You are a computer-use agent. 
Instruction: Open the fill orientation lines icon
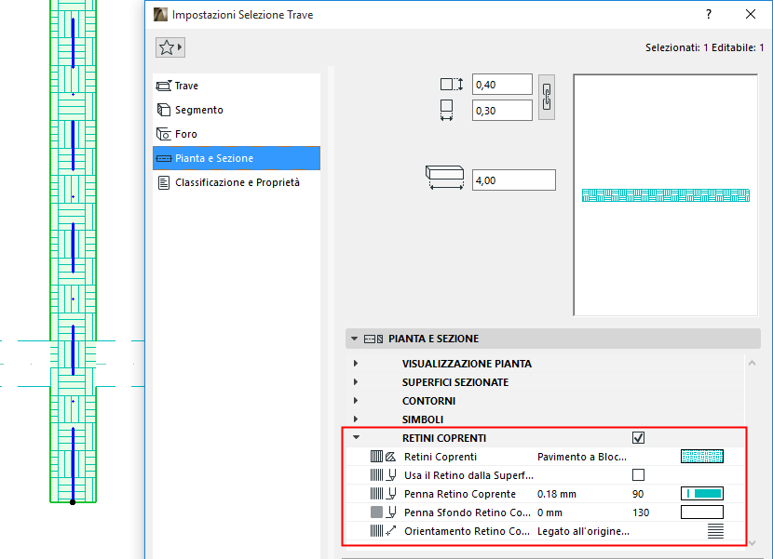point(715,531)
